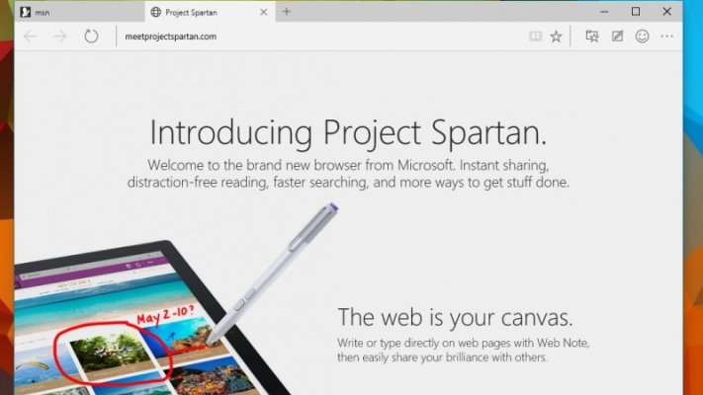This screenshot has height=395, width=703.
Task: Start Web Note with the pen icon
Action: [617, 37]
